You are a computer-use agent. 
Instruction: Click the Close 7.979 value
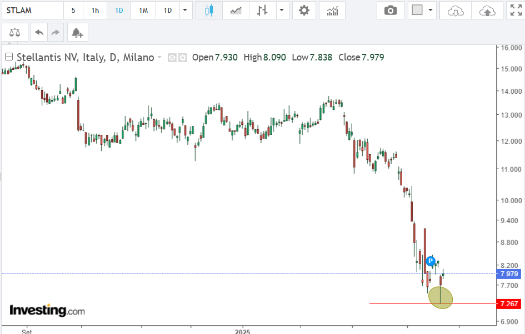pyautogui.click(x=361, y=58)
